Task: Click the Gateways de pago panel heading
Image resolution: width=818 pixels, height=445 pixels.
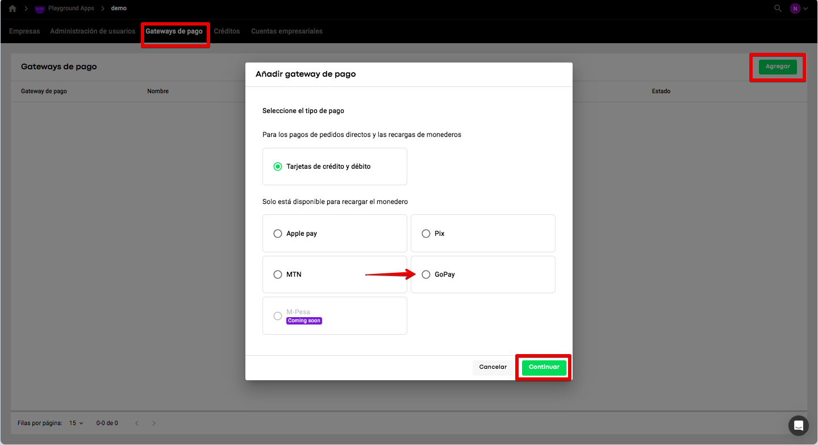Action: 59,66
